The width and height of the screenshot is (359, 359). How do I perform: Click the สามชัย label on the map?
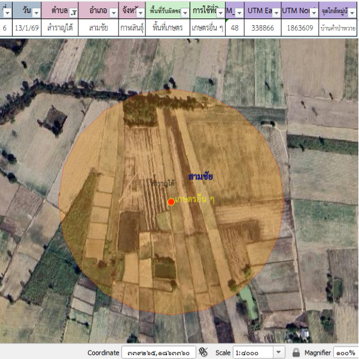pos(200,177)
